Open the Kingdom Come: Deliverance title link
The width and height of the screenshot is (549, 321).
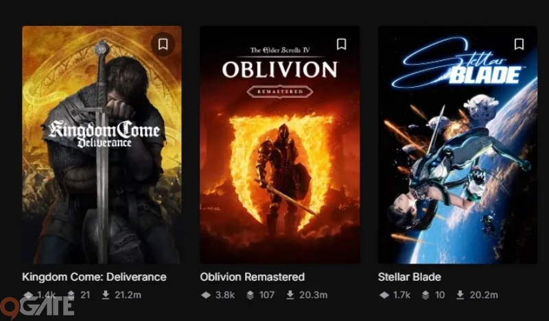click(x=94, y=277)
